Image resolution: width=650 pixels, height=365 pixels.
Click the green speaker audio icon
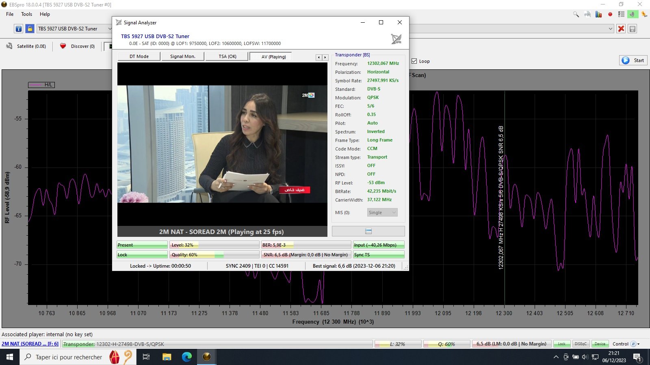632,14
